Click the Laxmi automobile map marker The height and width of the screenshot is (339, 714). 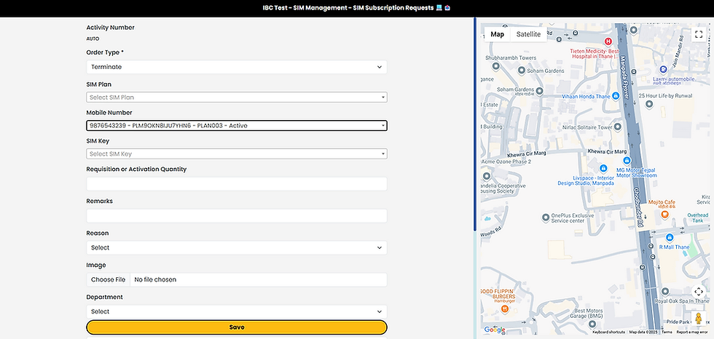click(664, 70)
